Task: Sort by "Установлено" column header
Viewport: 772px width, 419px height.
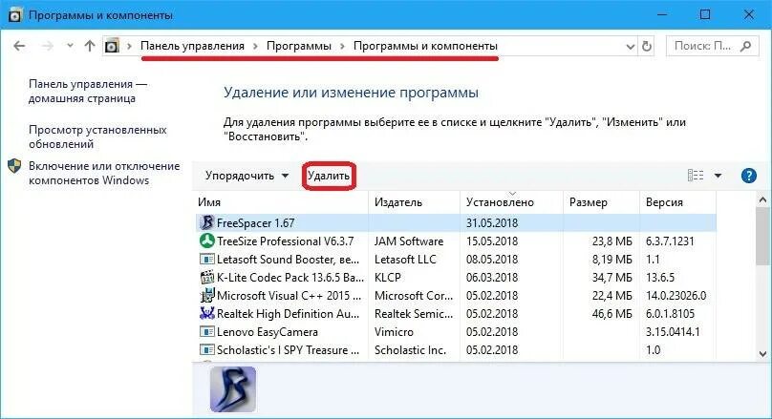Action: coord(511,202)
